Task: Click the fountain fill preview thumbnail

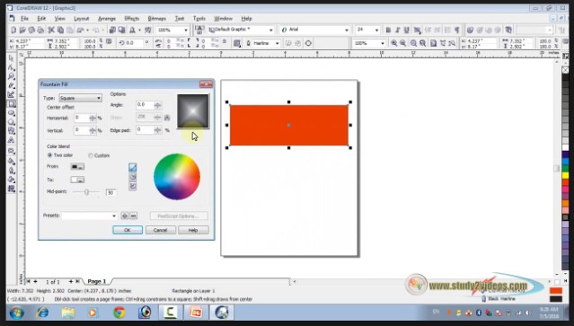Action: [x=193, y=111]
